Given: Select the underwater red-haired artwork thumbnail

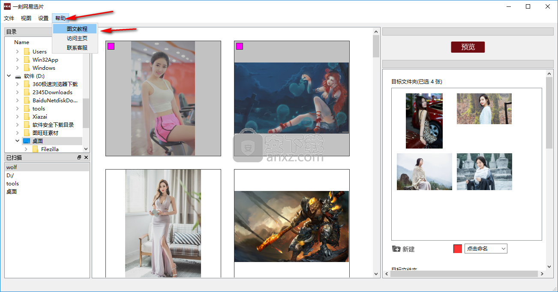Looking at the screenshot, I should [292, 98].
